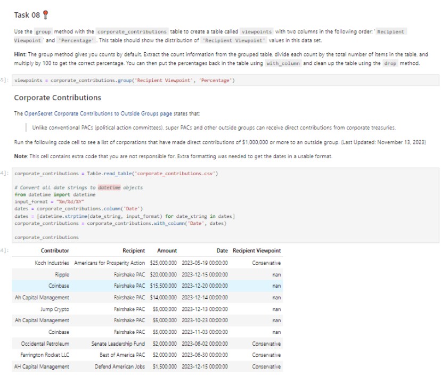Select the 2023-12-20 00:00:00 date cell
This screenshot has height=376, width=441.
tap(205, 285)
